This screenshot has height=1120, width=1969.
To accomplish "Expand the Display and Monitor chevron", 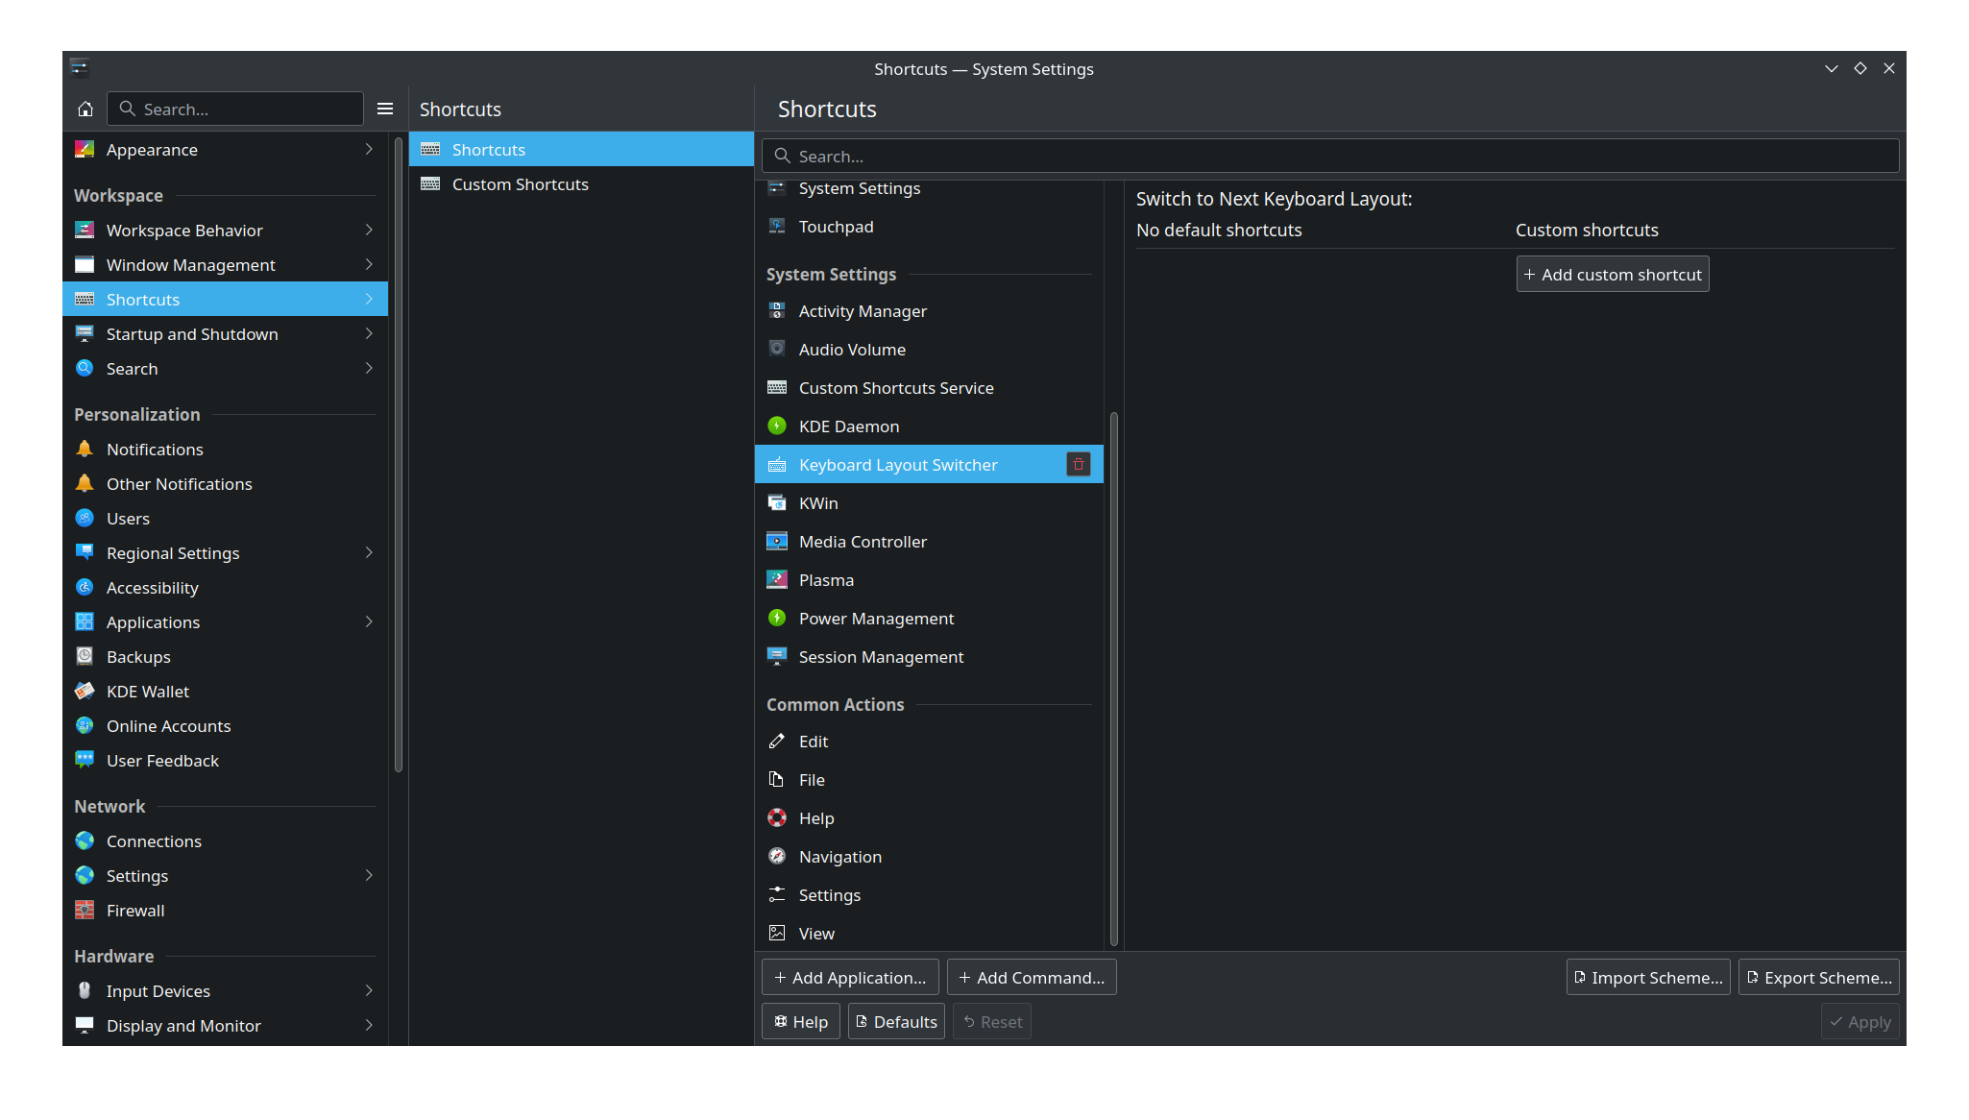I will point(369,1026).
